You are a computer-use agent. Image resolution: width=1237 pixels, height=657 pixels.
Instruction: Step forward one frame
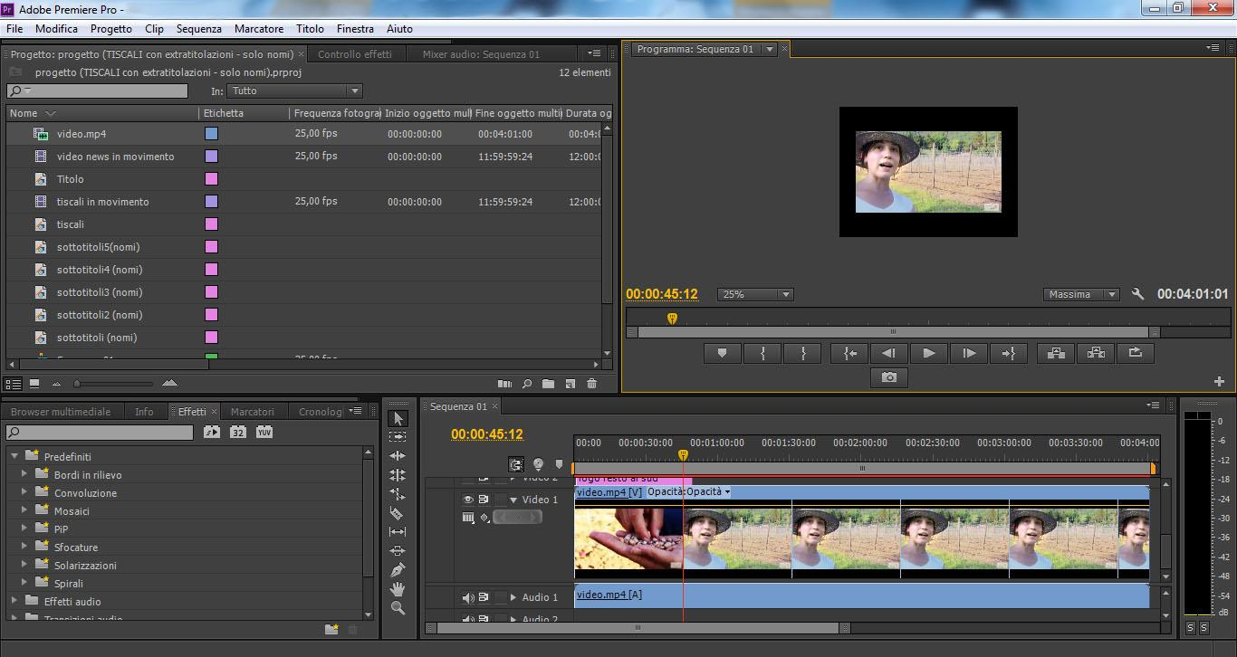969,353
